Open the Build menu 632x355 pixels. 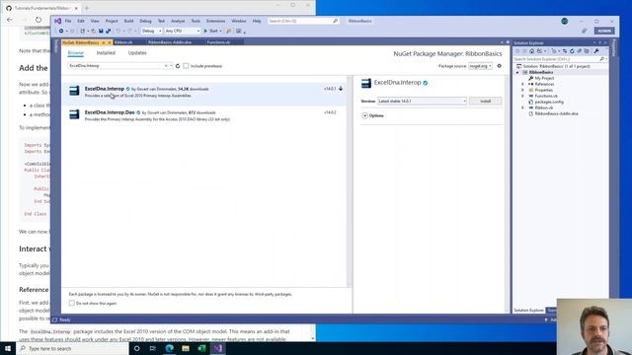(x=128, y=21)
